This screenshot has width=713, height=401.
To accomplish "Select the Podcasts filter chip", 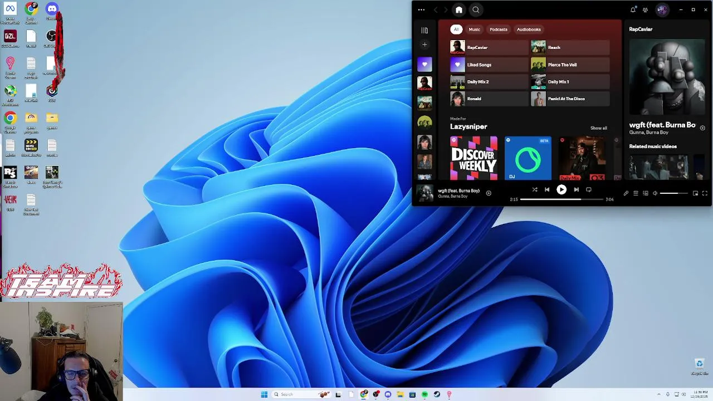I will click(499, 30).
